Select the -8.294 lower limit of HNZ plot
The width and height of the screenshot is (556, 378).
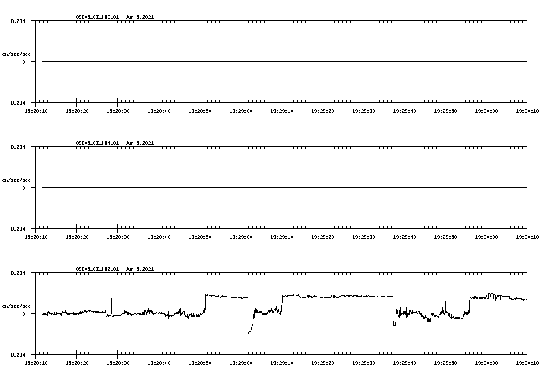(16, 355)
